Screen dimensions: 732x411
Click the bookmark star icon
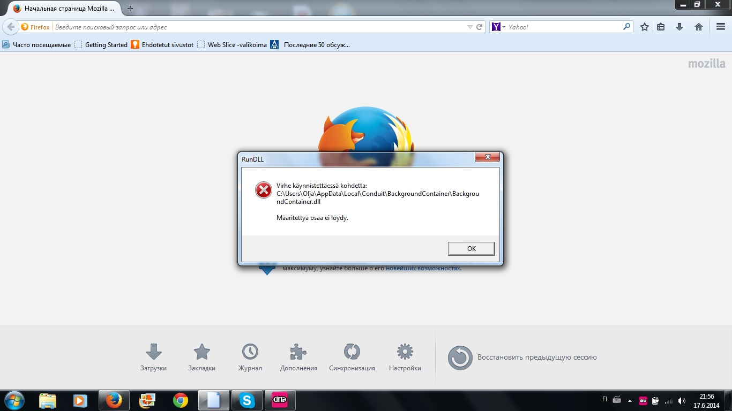[645, 27]
